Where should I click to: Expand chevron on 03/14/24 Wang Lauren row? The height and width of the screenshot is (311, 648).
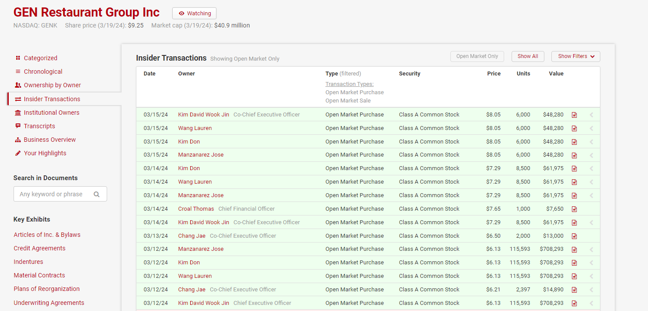click(x=592, y=182)
